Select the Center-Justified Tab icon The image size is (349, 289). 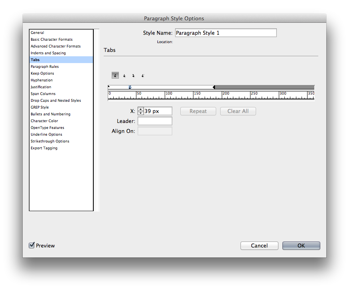(124, 76)
